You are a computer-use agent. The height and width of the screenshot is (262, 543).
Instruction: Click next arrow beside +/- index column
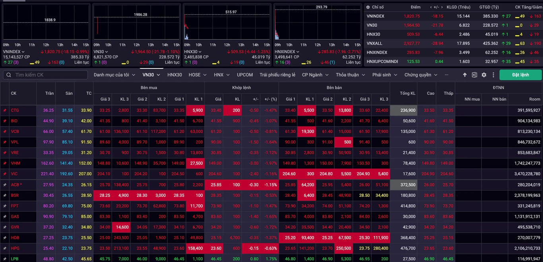coord(442,7)
